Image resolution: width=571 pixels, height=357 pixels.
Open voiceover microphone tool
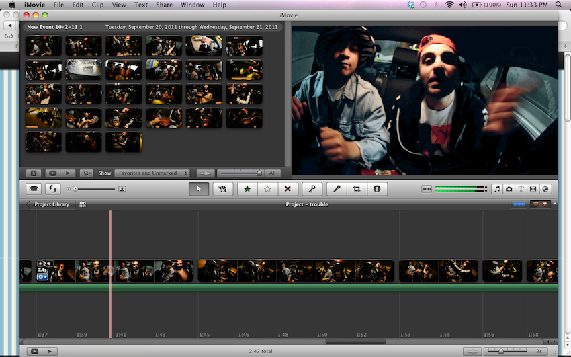point(337,189)
